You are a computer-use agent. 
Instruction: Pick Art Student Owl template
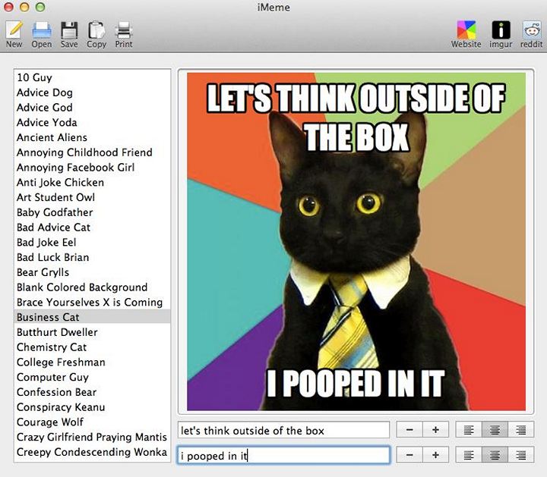(x=93, y=197)
